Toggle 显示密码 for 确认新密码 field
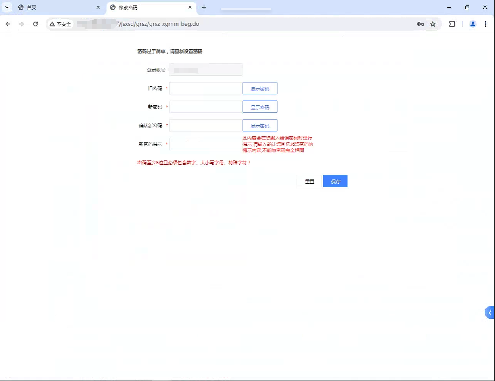This screenshot has width=495, height=381. pyautogui.click(x=260, y=125)
